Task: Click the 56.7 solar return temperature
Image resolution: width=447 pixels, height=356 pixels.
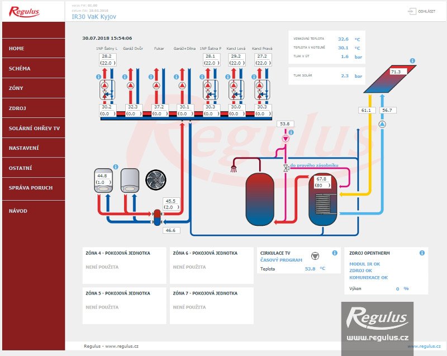Action: point(387,110)
